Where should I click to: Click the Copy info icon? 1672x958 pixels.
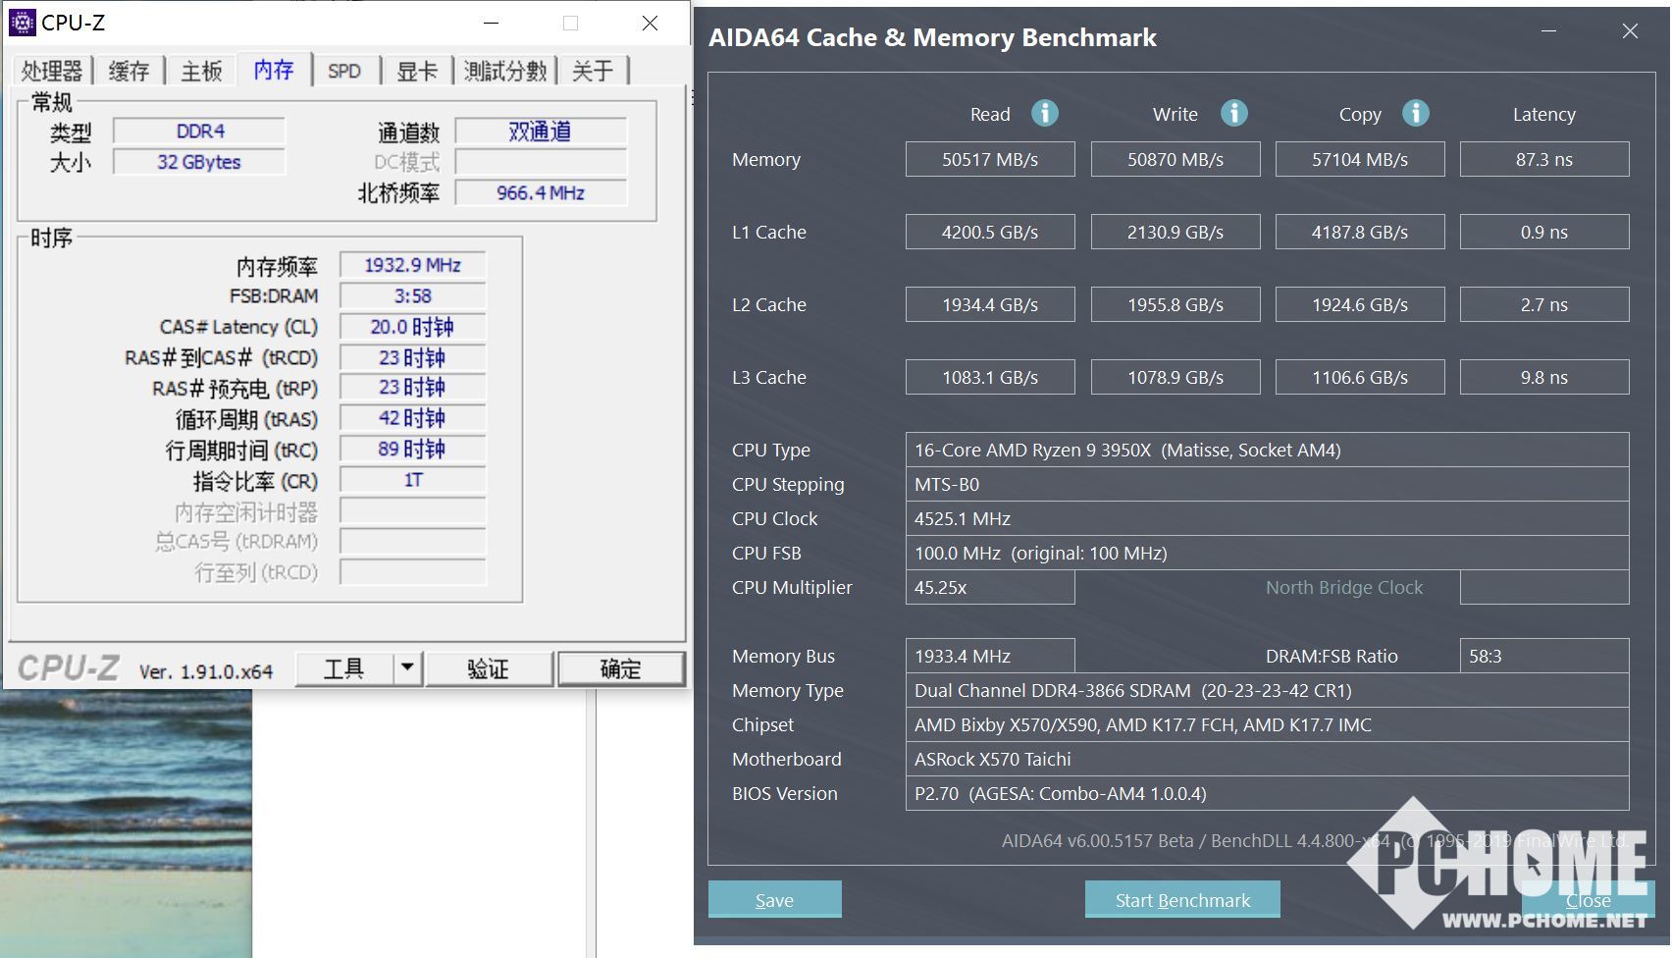(x=1415, y=114)
